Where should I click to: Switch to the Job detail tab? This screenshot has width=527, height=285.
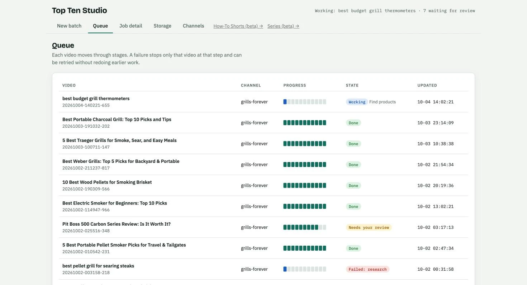click(131, 26)
